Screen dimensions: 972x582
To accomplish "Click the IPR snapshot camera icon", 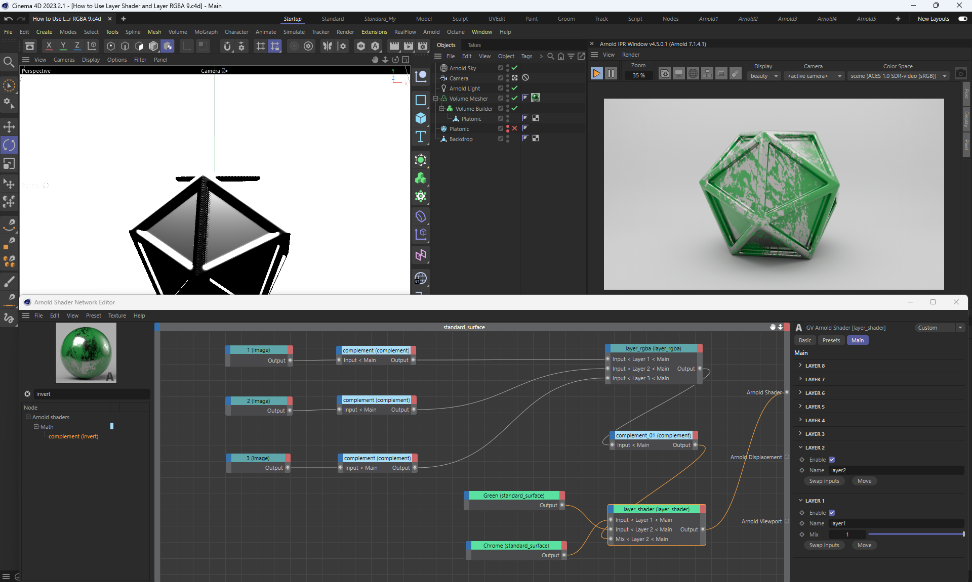I will [x=960, y=74].
